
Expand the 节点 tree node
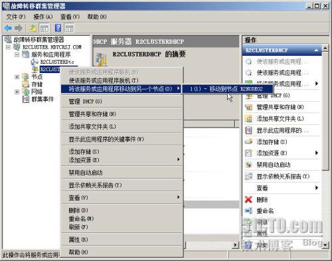(x=17, y=77)
